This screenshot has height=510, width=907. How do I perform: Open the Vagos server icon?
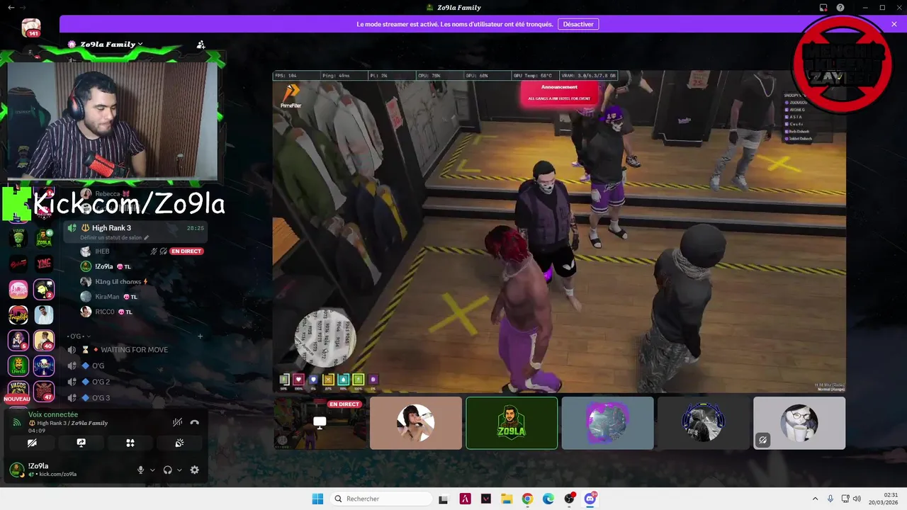18,391
